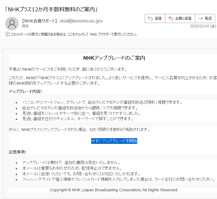Click the sender avatar icon

coord(12,24)
